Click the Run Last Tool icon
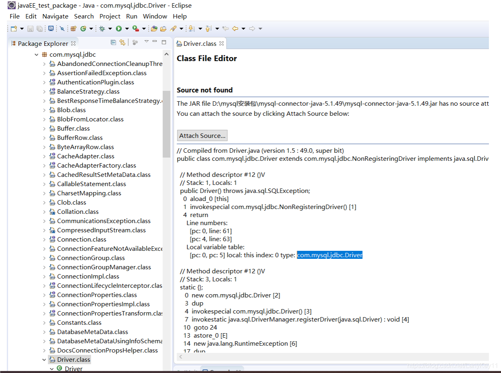 click(x=136, y=29)
